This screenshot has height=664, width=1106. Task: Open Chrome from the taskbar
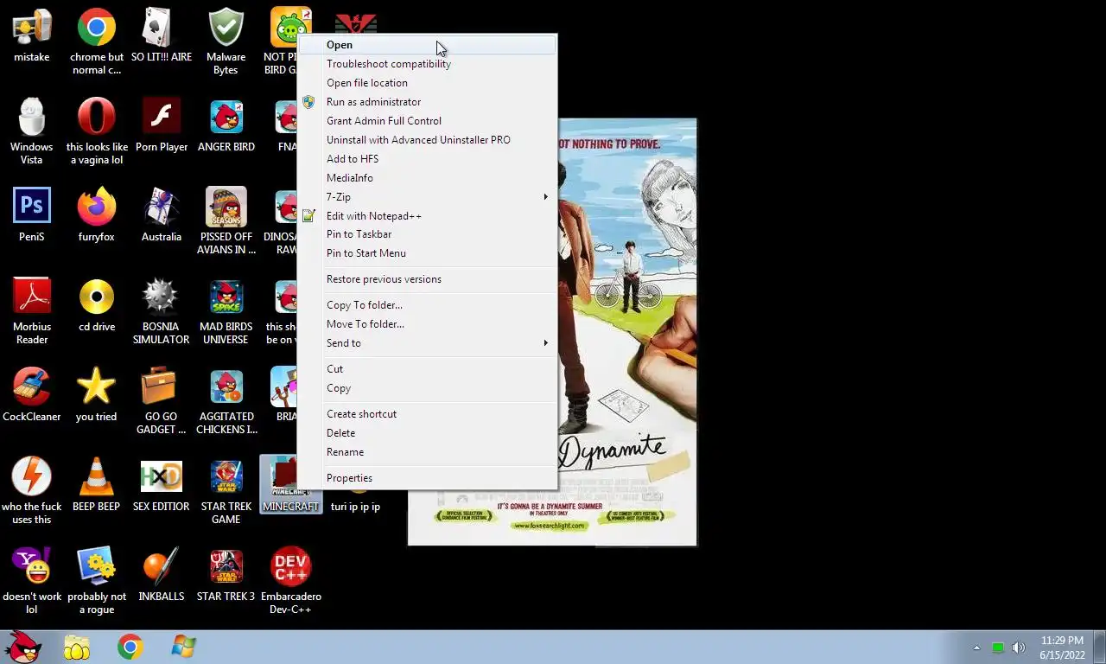pyautogui.click(x=130, y=648)
